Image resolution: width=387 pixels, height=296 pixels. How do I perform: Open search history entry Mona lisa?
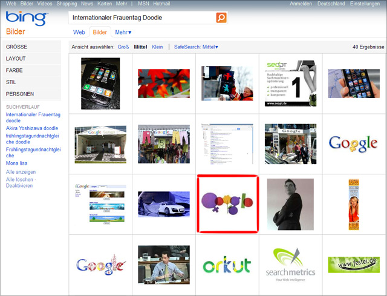(x=16, y=163)
